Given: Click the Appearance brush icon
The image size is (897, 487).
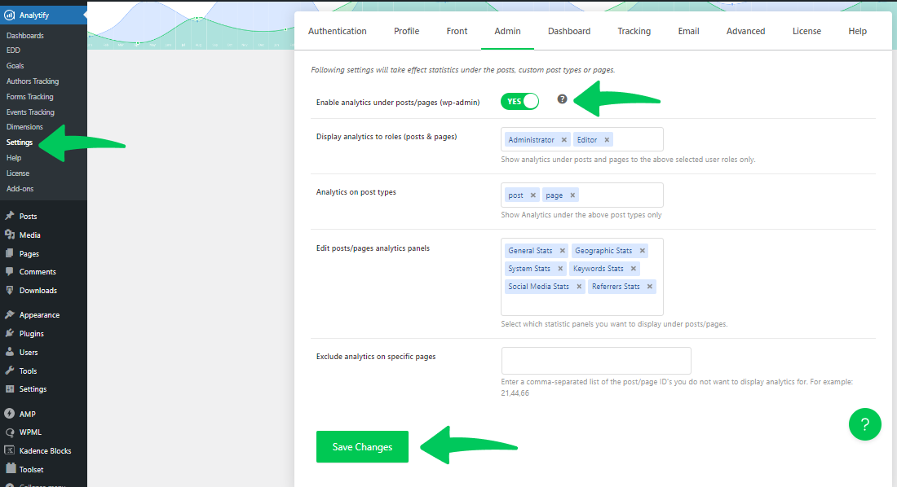Looking at the screenshot, I should click(9, 314).
